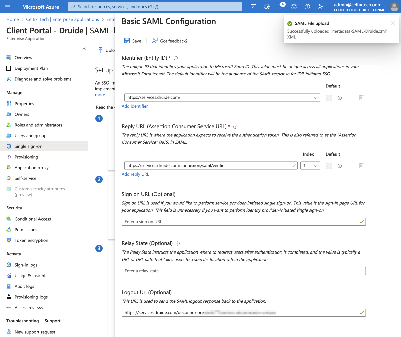This screenshot has height=337, width=401.
Task: Open the portal settings gear
Action: (294, 7)
